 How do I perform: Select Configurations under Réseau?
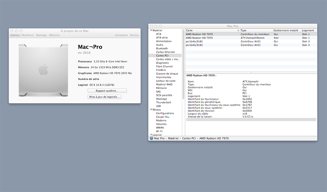click(x=165, y=114)
